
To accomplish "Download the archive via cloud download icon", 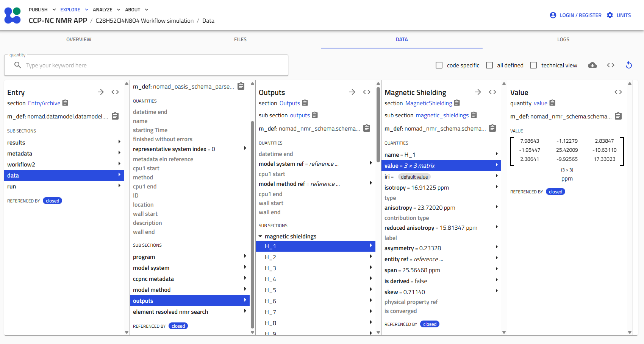I will [x=592, y=65].
